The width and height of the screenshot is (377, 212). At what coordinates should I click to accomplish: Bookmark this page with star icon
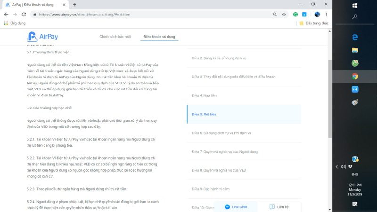point(284,15)
